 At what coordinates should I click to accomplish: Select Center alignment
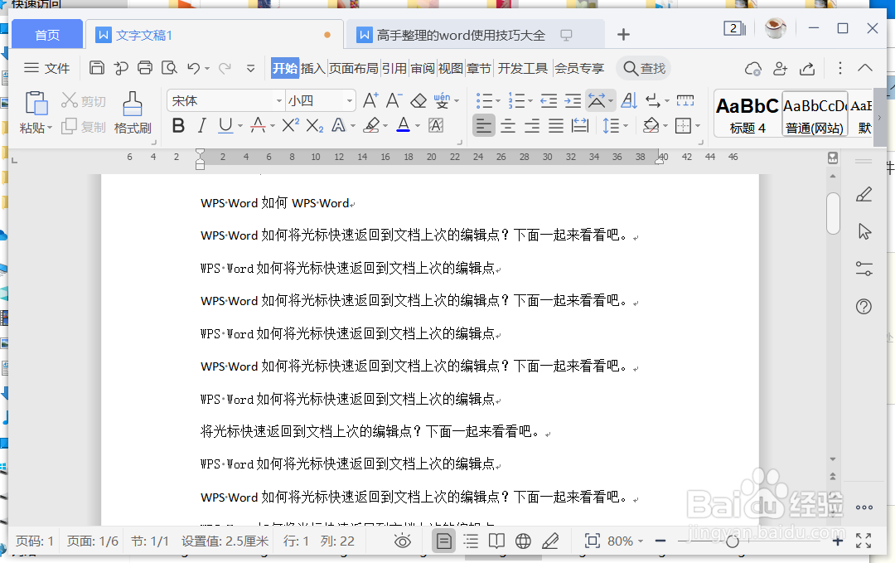(507, 125)
